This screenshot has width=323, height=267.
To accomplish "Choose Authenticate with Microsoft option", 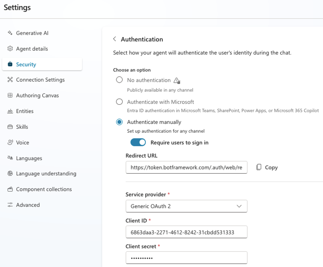I will 119,102.
